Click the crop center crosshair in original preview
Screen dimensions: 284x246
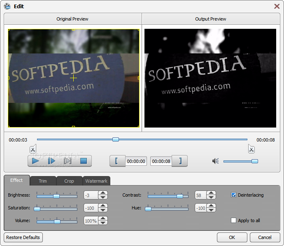[74, 78]
